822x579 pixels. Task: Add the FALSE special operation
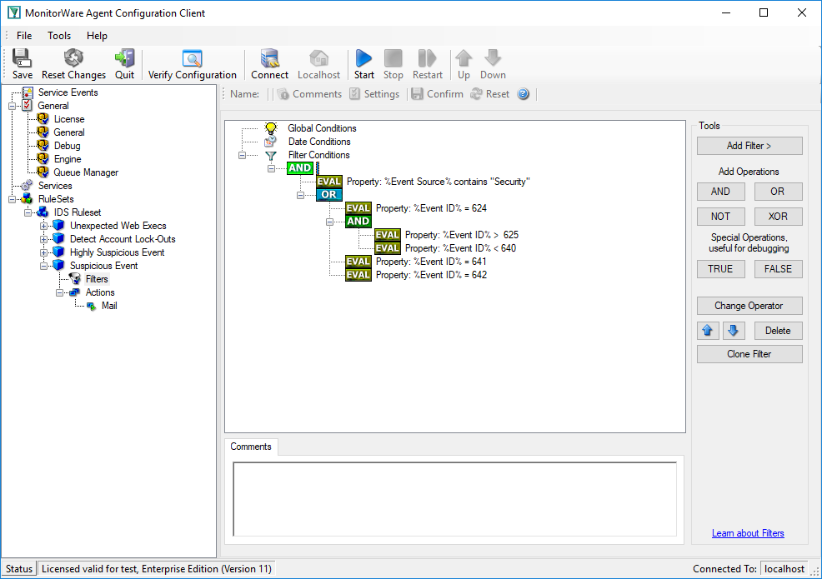[x=778, y=269]
